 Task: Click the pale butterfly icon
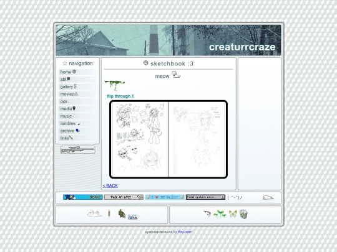click(x=233, y=214)
